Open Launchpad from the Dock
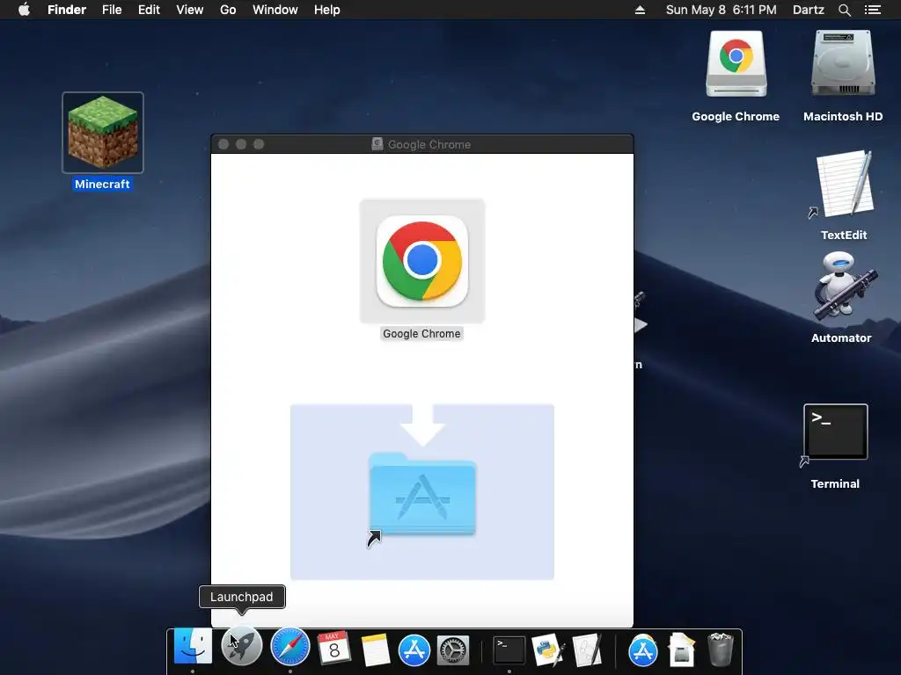 (x=241, y=648)
